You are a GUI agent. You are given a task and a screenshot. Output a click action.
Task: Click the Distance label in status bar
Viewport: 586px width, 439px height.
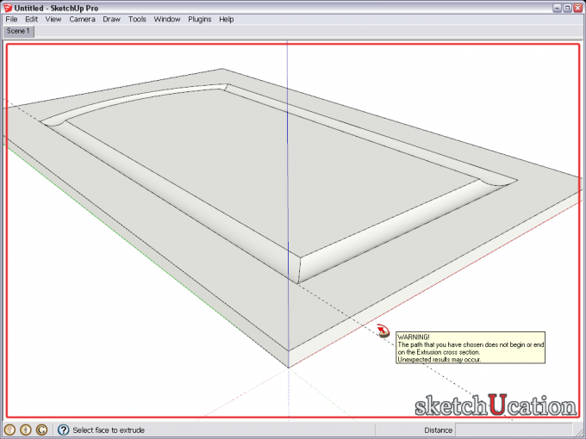coord(438,430)
